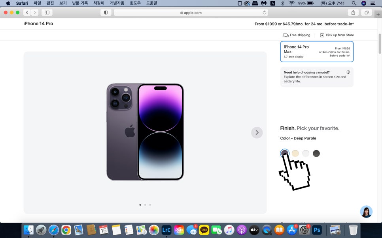The height and width of the screenshot is (238, 382).
Task: Click the Pick up from Store link
Action: (337, 35)
